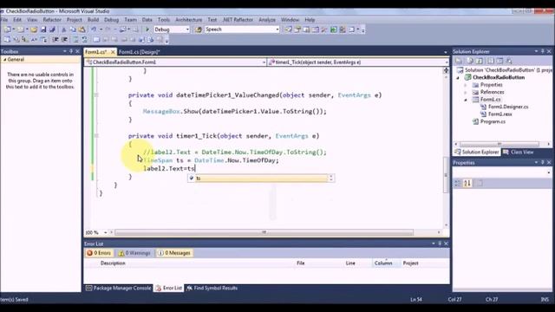Screen dimensions: 555x312
Task: Uncomment selected lines icon
Action: (85, 40)
